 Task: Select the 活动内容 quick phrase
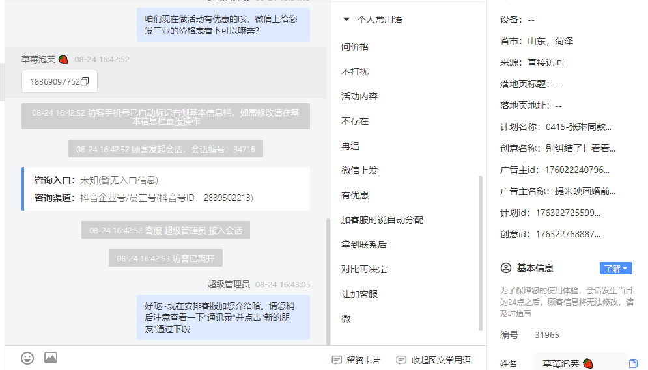(359, 96)
